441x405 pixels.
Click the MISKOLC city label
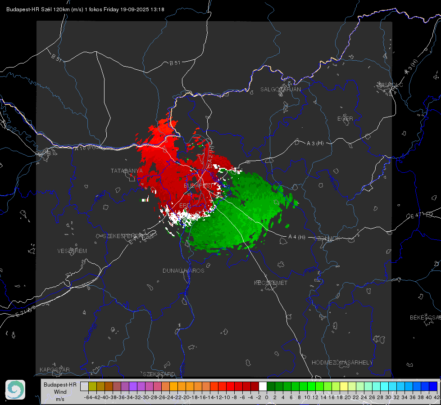tap(391, 85)
